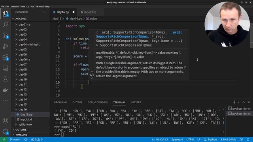This screenshot has width=253, height=142.
Task: Open the Run and Debug view icon
Action: tap(6, 47)
